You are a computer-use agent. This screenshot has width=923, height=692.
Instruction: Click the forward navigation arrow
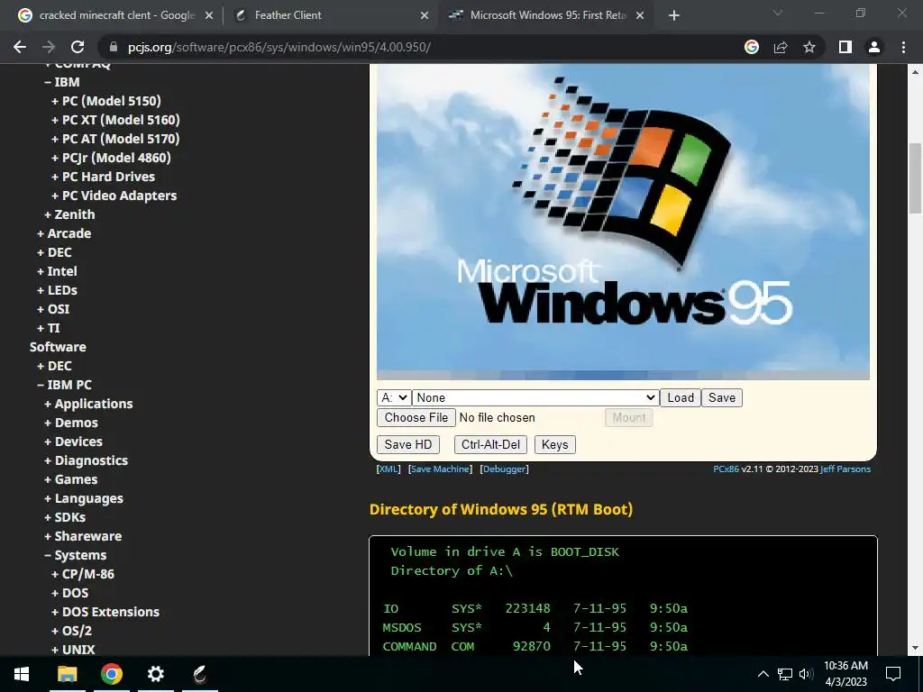pos(49,47)
